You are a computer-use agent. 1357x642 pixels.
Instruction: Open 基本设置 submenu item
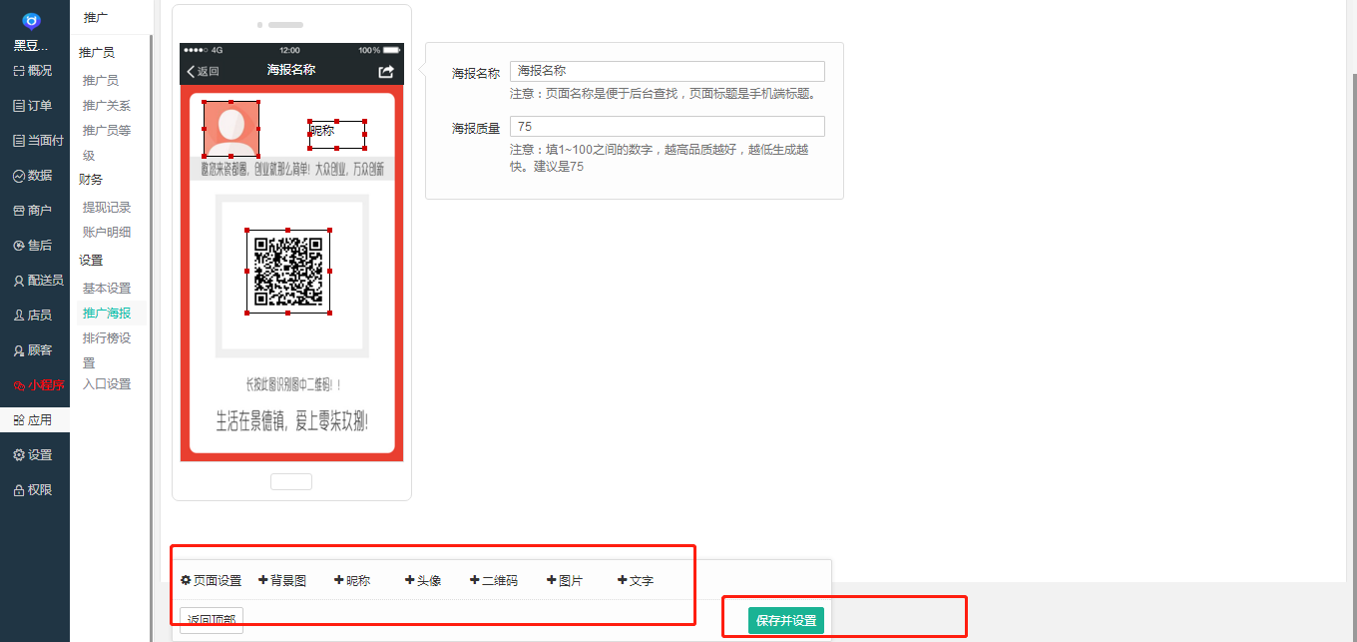pyautogui.click(x=107, y=288)
